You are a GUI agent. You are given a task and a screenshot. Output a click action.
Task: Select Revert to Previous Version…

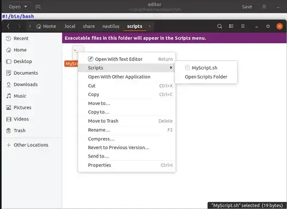(126, 147)
